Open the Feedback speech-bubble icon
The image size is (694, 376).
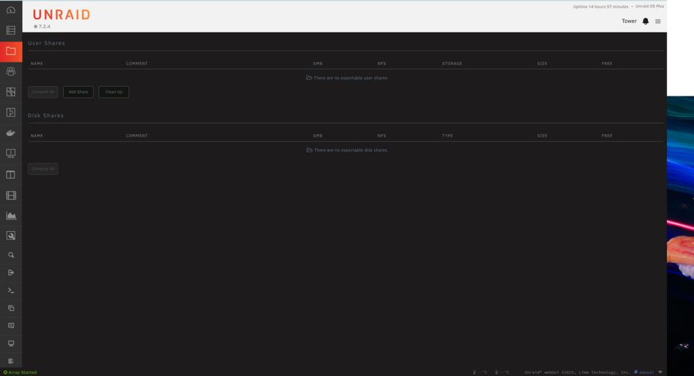pos(11,326)
